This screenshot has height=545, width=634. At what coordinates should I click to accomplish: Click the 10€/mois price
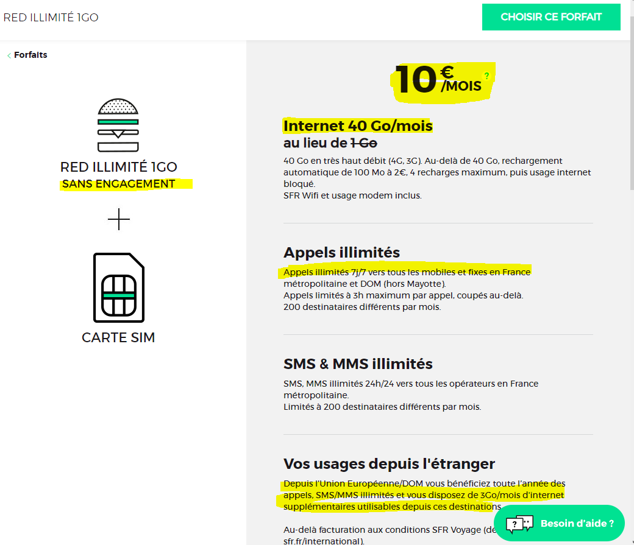(439, 80)
